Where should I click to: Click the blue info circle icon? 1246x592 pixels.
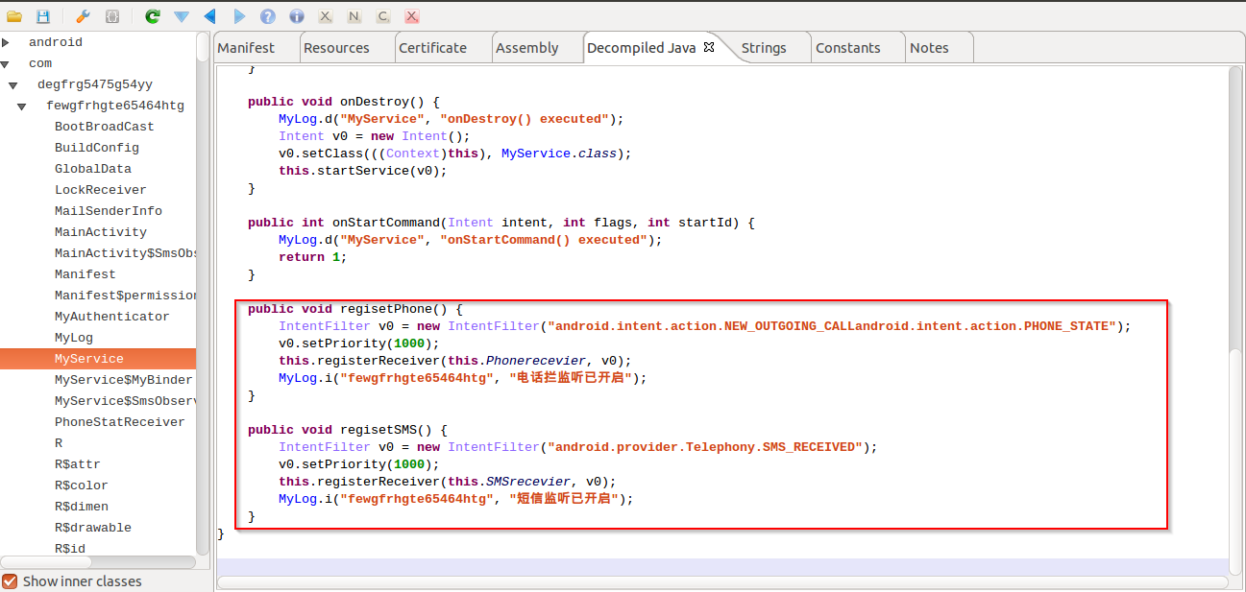click(297, 16)
